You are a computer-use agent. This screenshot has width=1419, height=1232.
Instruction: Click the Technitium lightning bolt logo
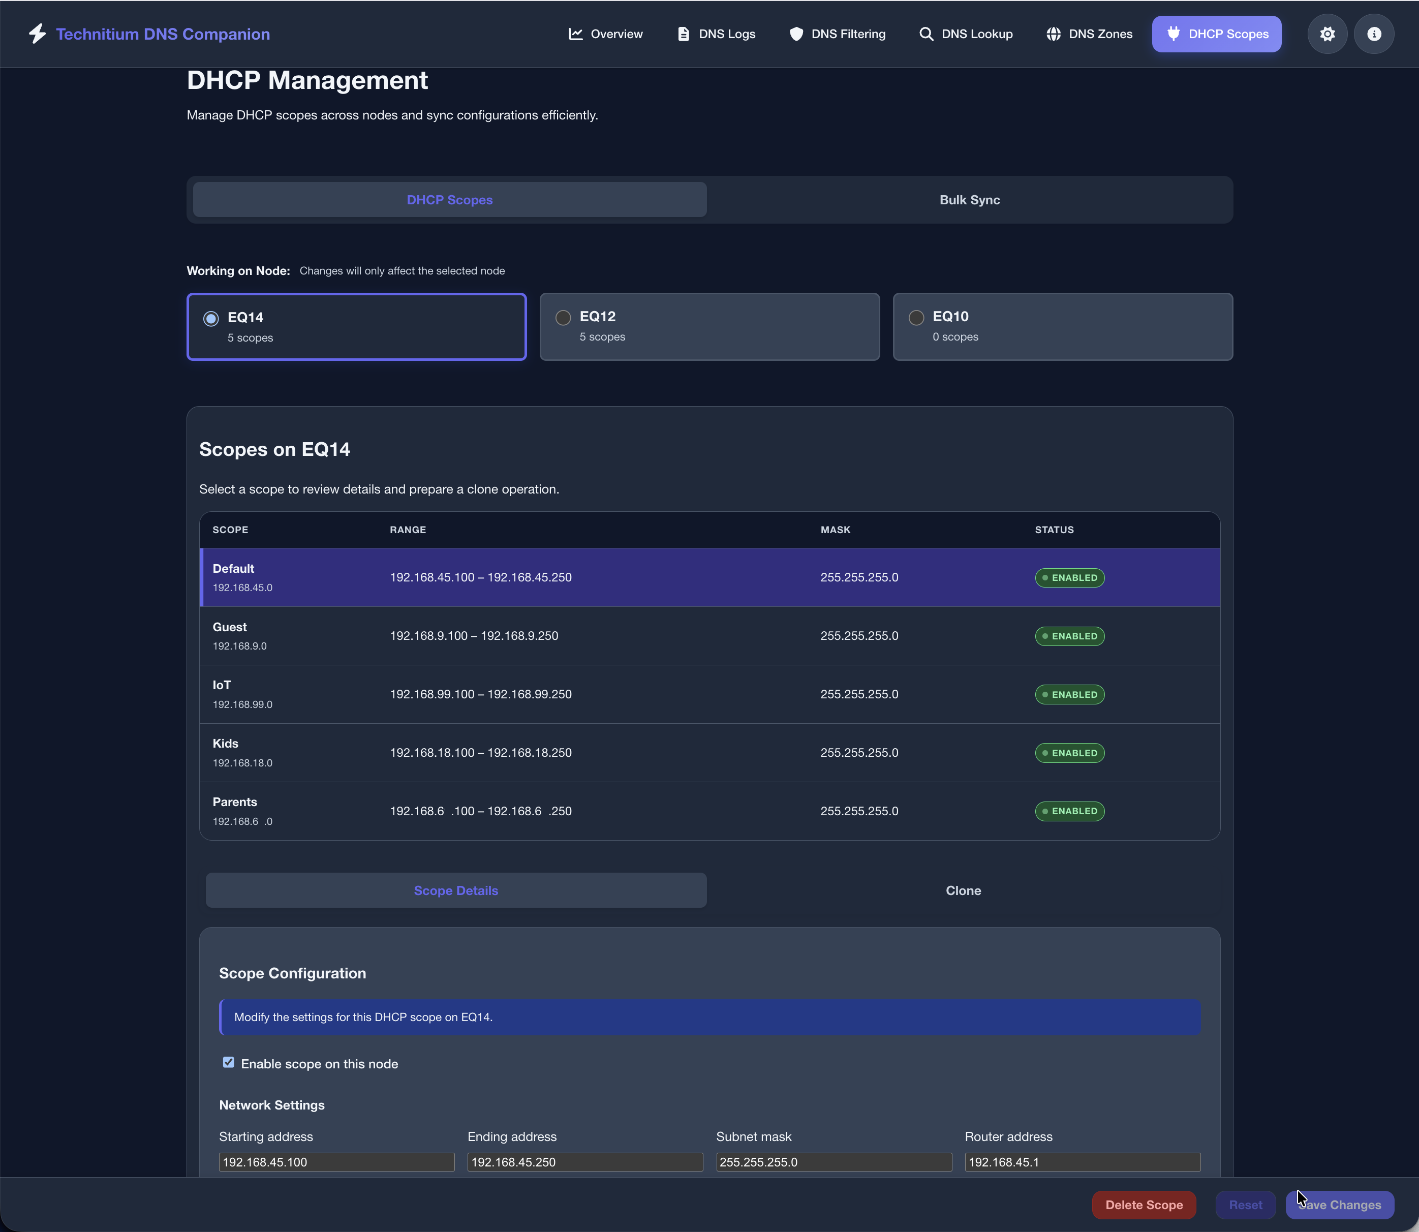click(x=38, y=33)
